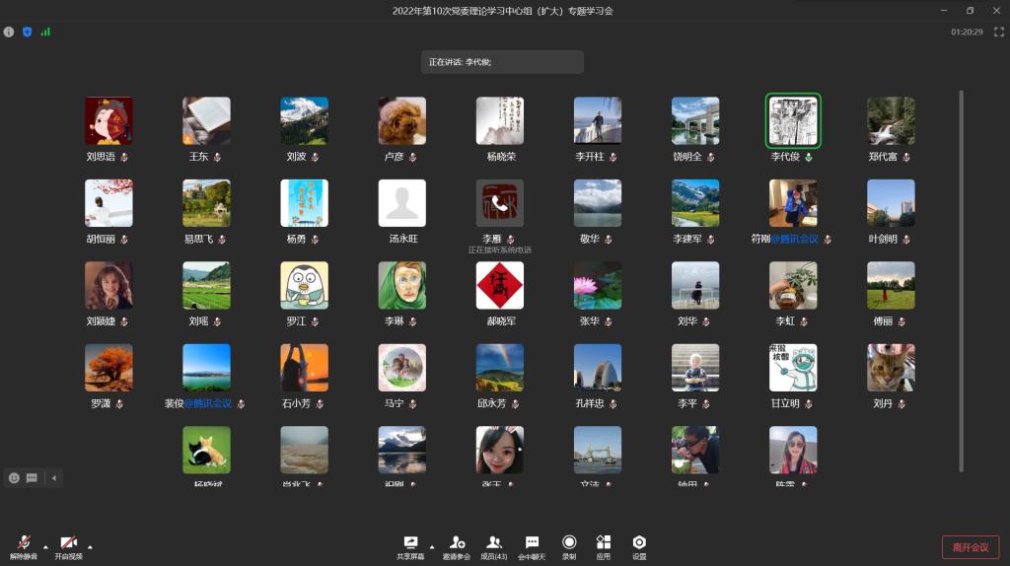This screenshot has width=1010, height=566.
Task: Click the meeting info icon at top left
Action: click(9, 32)
